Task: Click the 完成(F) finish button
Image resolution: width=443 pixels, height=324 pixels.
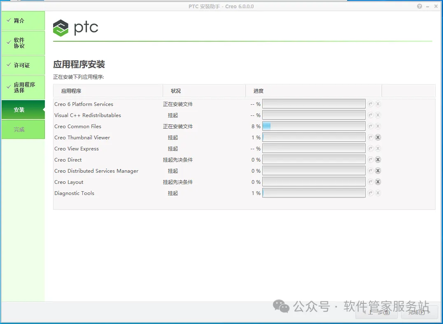Action: pyautogui.click(x=419, y=312)
